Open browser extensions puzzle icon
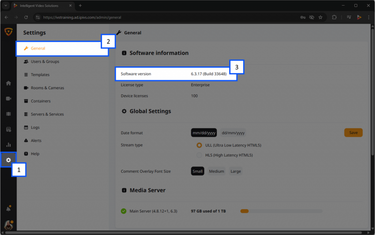Viewport: 375px width, 235px height. pos(334,17)
